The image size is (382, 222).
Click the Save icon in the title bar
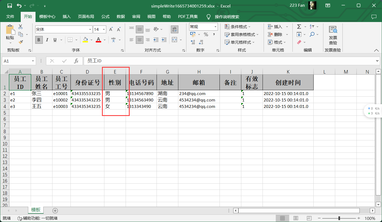tap(10, 6)
